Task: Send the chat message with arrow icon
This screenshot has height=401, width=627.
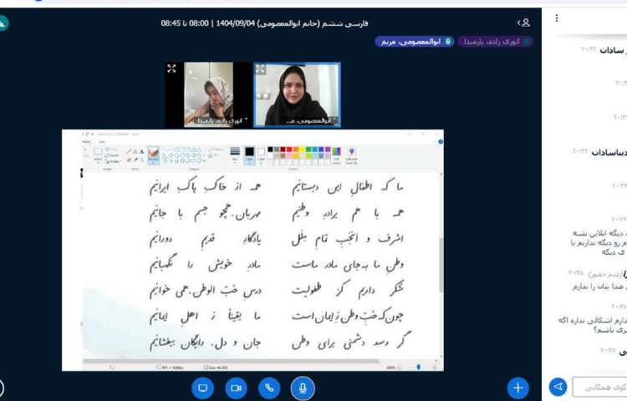Action: [x=558, y=387]
